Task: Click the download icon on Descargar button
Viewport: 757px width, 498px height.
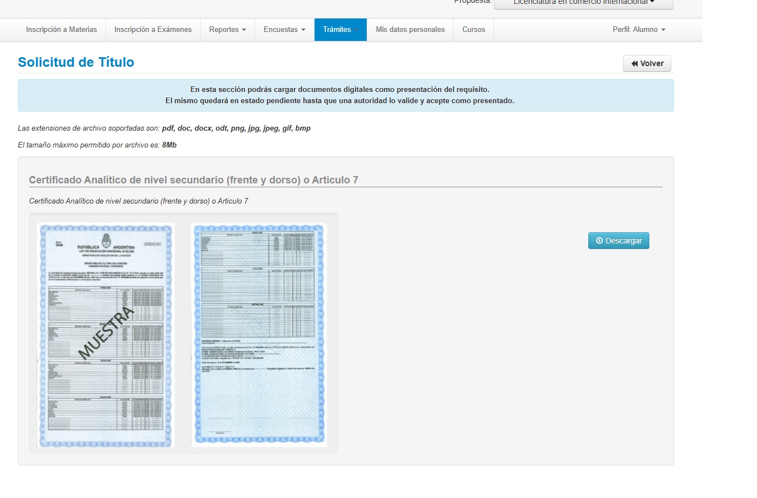Action: pyautogui.click(x=599, y=241)
